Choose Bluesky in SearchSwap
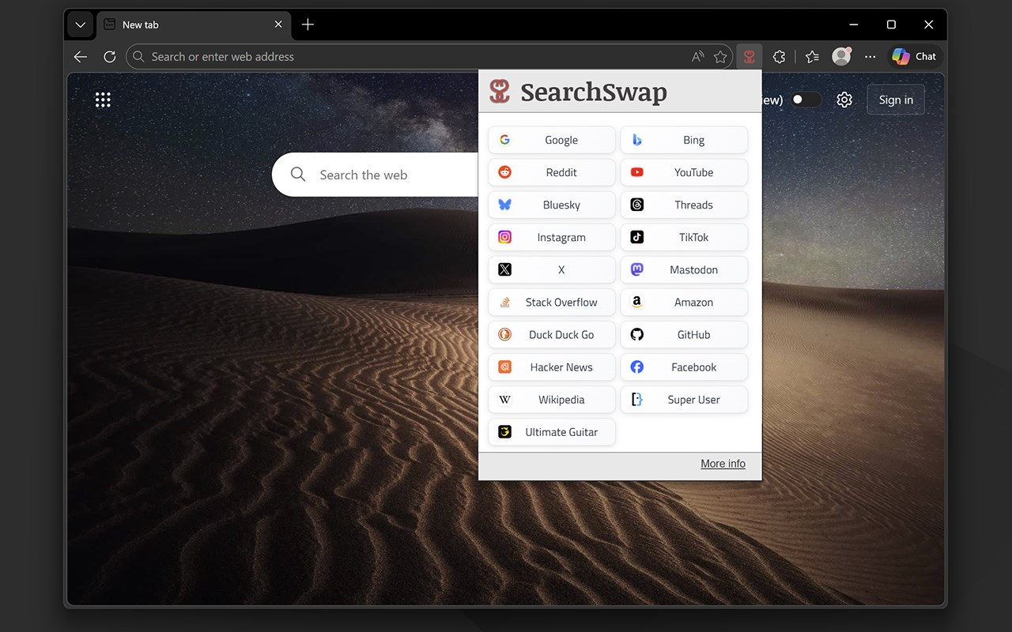 (552, 205)
